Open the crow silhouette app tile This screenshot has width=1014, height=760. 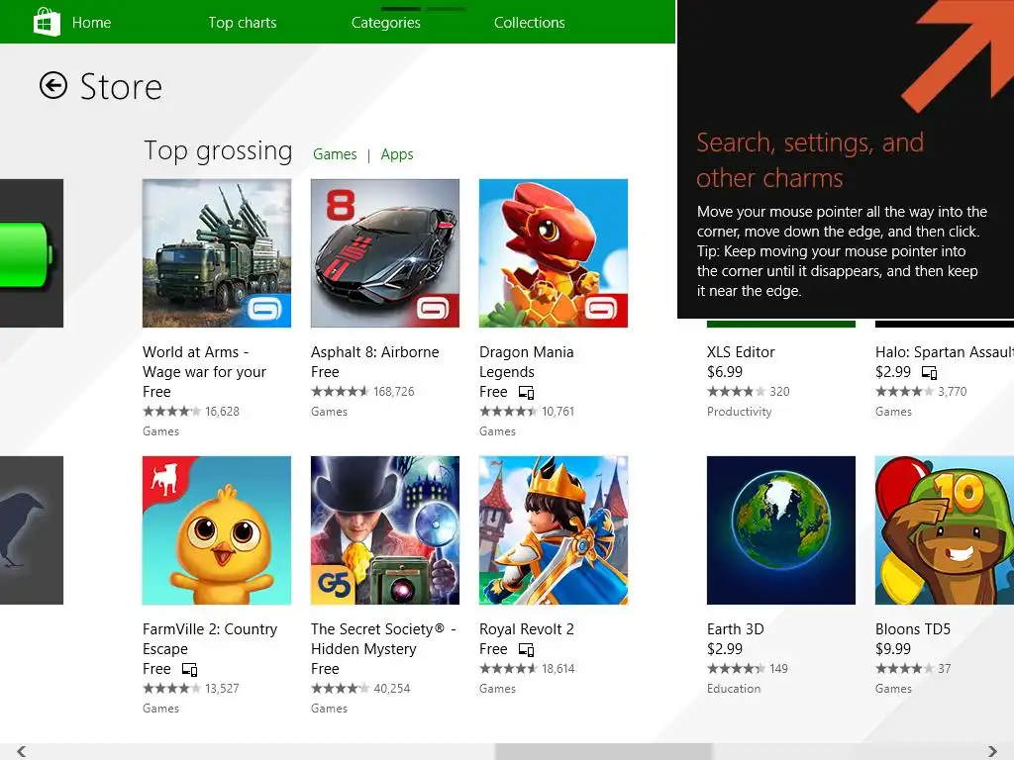32,530
